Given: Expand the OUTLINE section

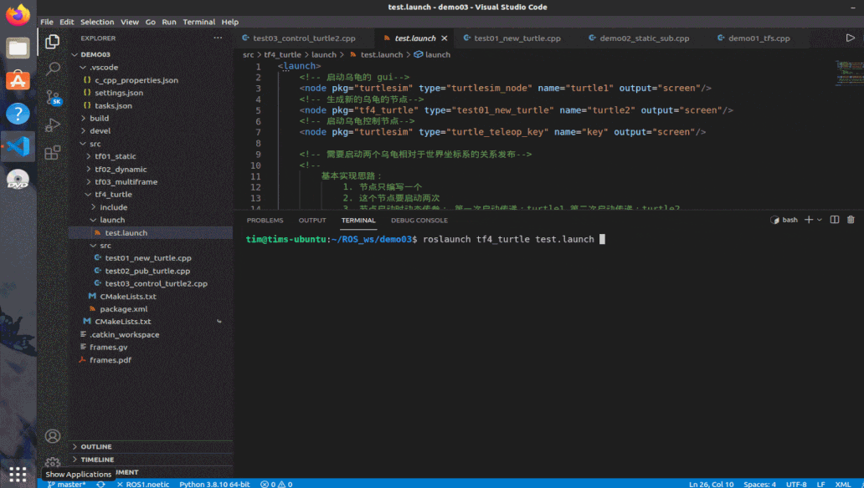Looking at the screenshot, I should [96, 446].
